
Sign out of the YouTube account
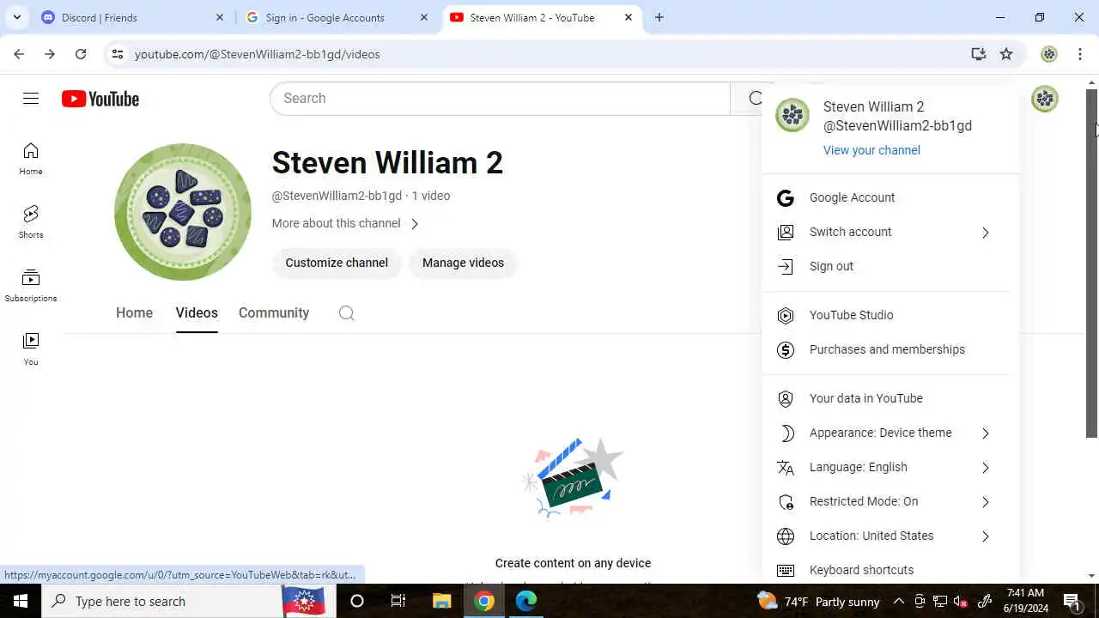click(x=890, y=266)
